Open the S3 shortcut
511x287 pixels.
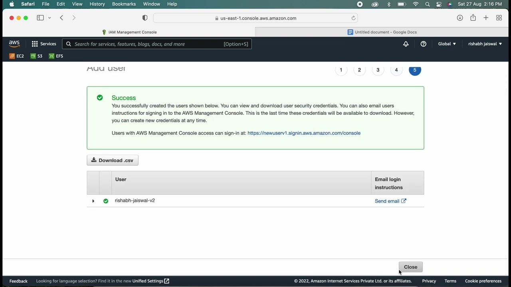36,56
